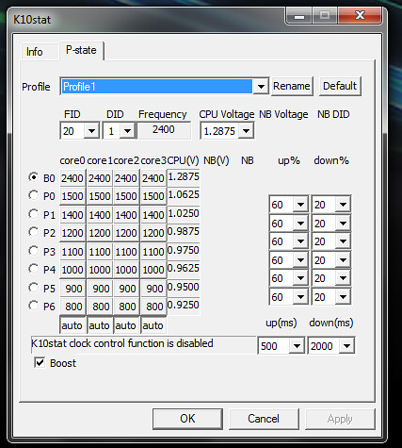The width and height of the screenshot is (402, 448).
Task: Click P1 core2 1400 button
Action: click(x=126, y=215)
